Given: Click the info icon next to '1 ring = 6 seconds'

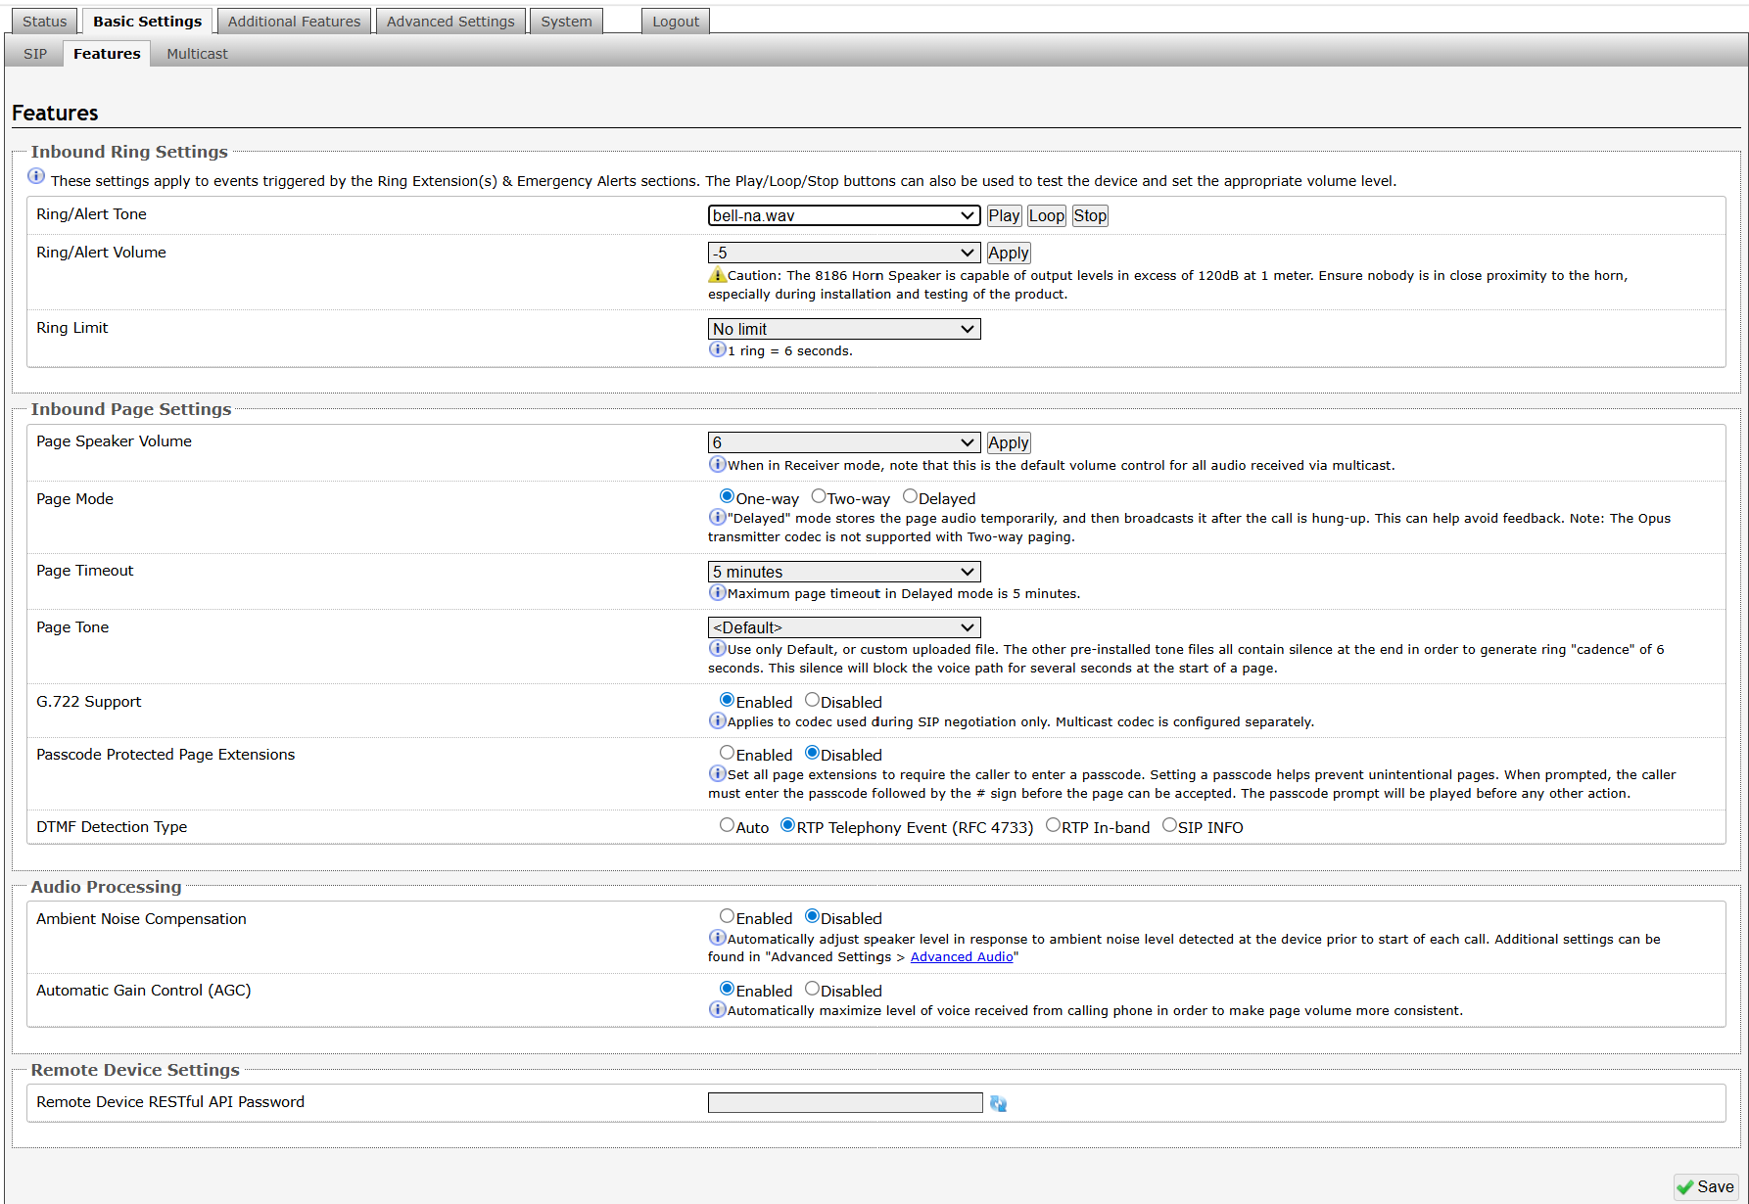Looking at the screenshot, I should [718, 349].
